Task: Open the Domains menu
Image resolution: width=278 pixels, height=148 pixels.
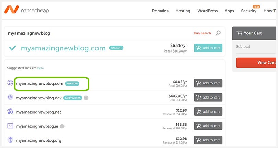Action: coord(160,11)
